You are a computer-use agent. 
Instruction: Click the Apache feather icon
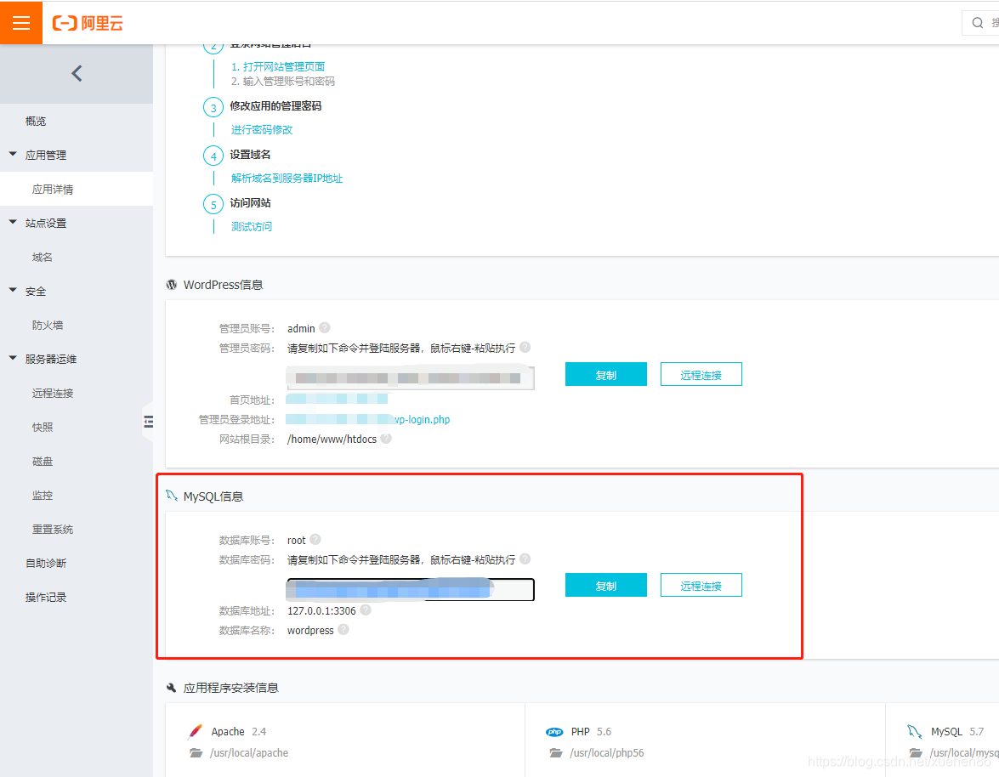(196, 731)
